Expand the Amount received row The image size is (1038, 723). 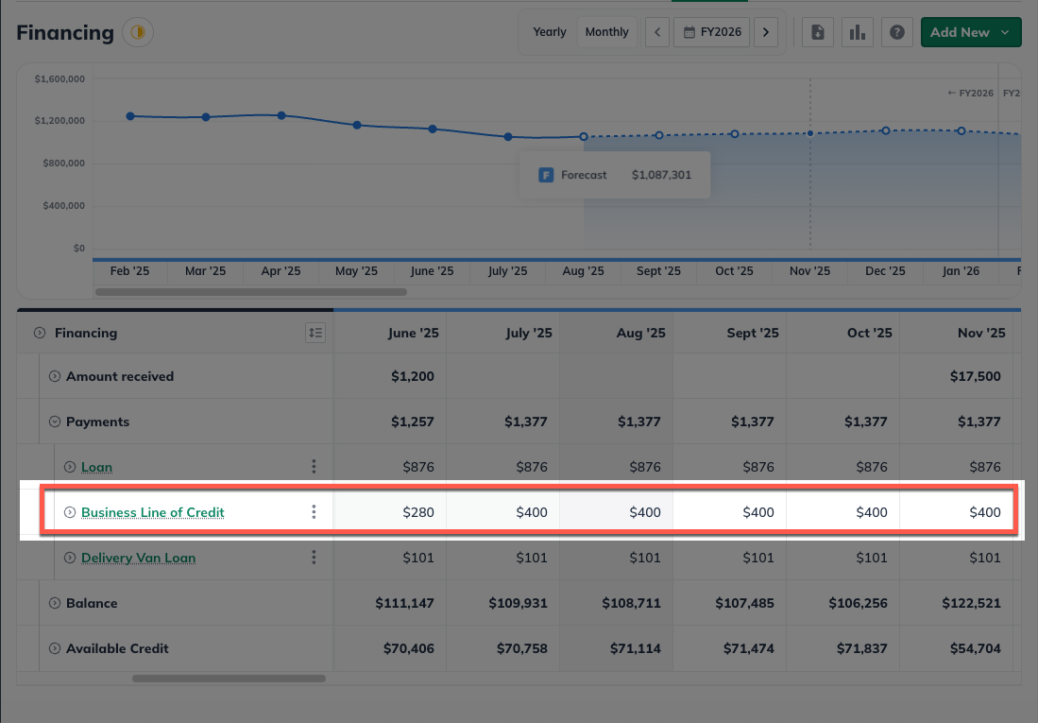click(x=55, y=376)
